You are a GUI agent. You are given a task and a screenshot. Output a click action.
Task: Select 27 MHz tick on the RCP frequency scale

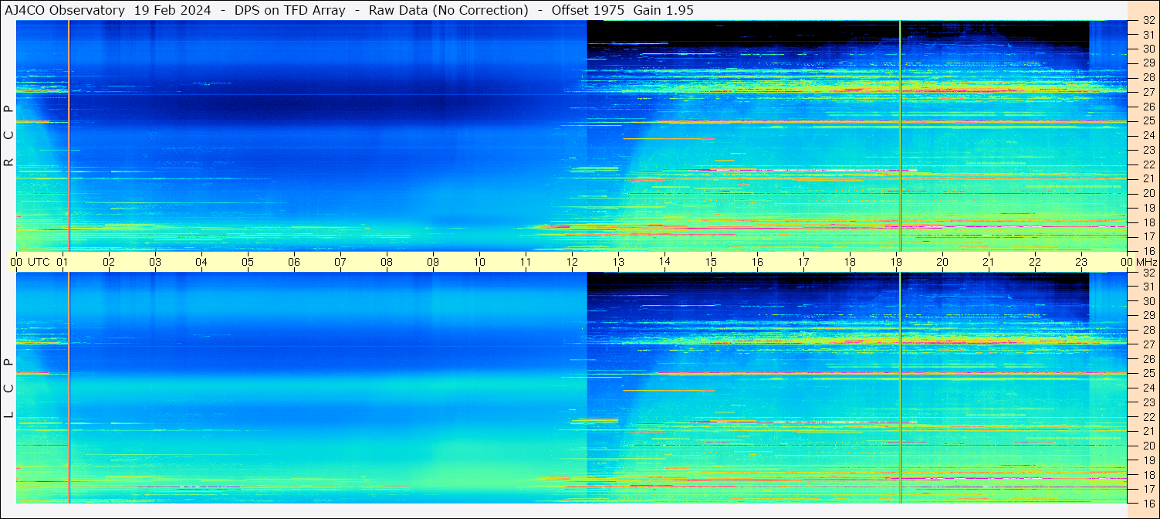(x=1148, y=92)
